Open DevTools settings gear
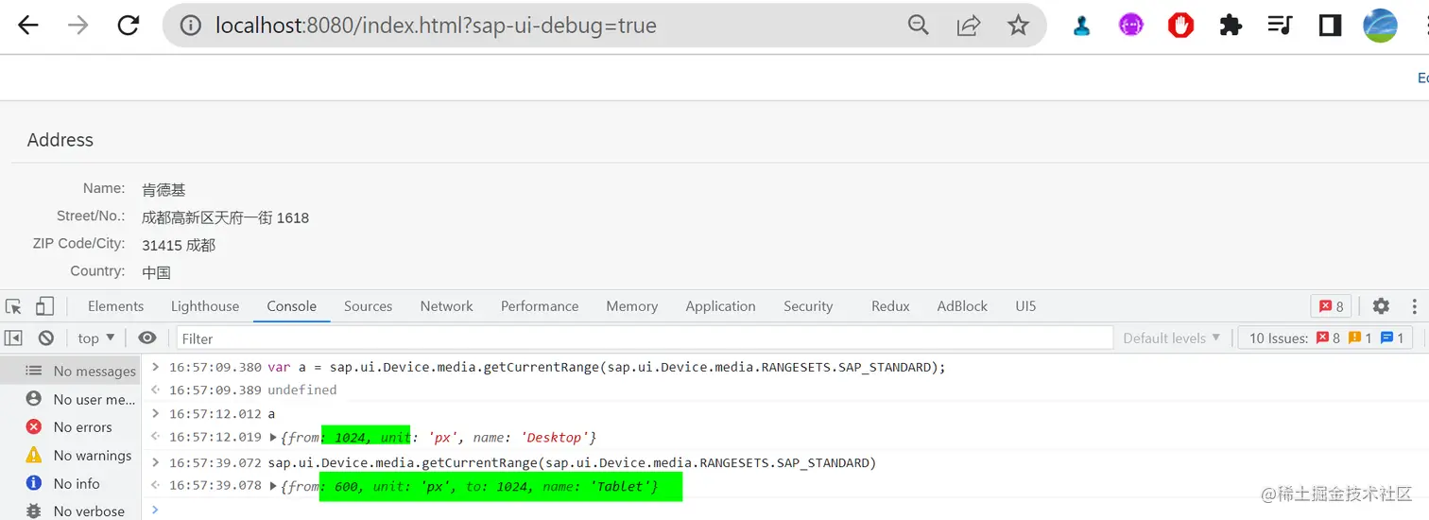Viewport: 1429px width, 520px height. coord(1381,306)
